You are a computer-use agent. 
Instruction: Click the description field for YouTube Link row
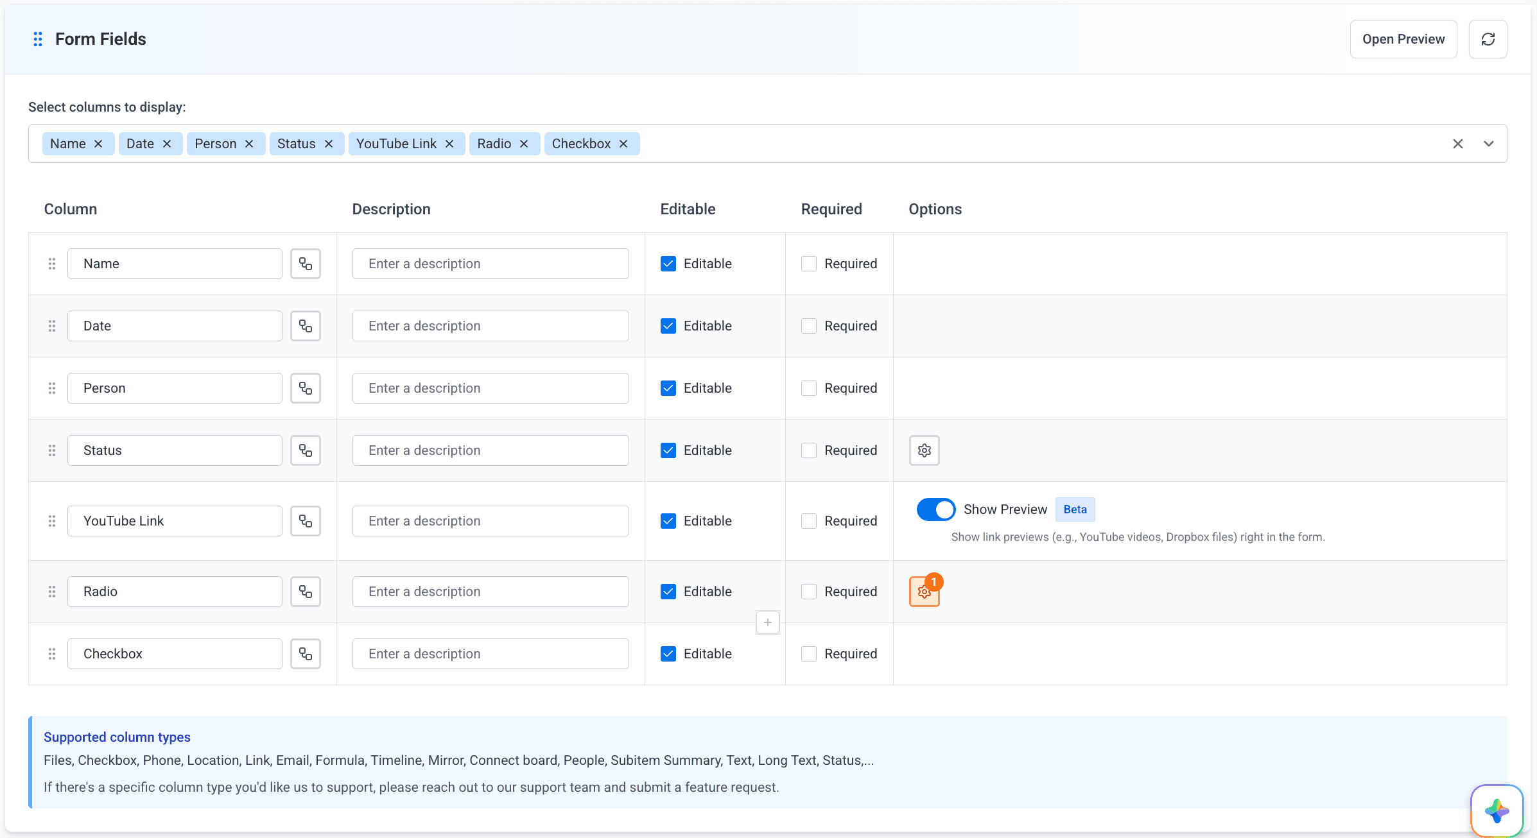pos(491,521)
